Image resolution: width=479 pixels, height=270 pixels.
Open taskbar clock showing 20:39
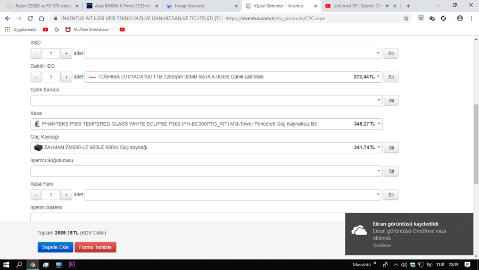click(453, 265)
